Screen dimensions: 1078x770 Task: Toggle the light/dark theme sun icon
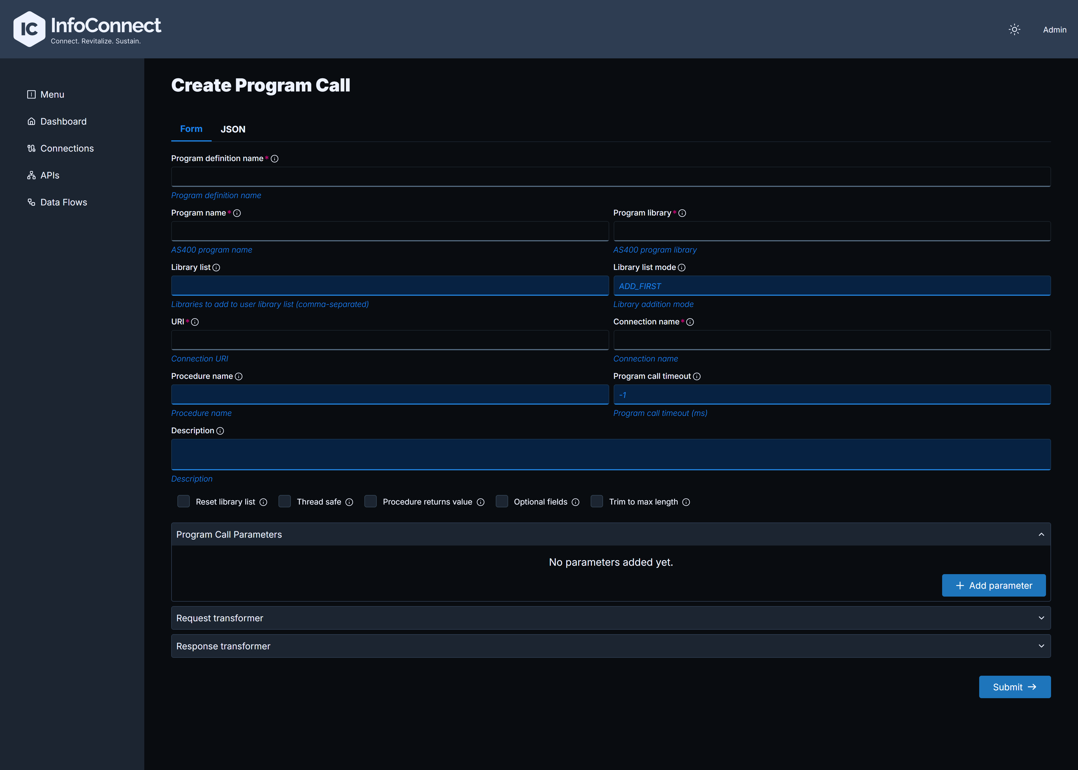point(1014,29)
